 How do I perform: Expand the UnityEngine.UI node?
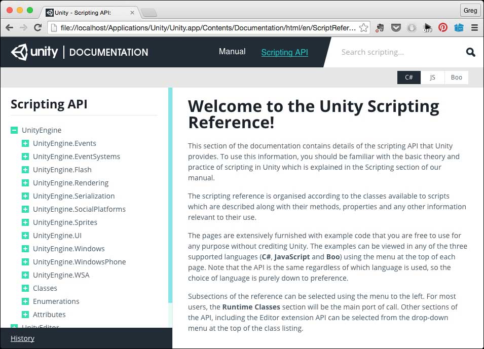click(x=25, y=236)
